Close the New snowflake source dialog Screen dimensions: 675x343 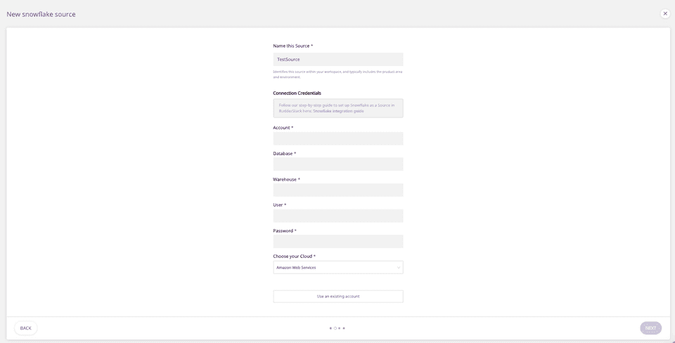[665, 13]
